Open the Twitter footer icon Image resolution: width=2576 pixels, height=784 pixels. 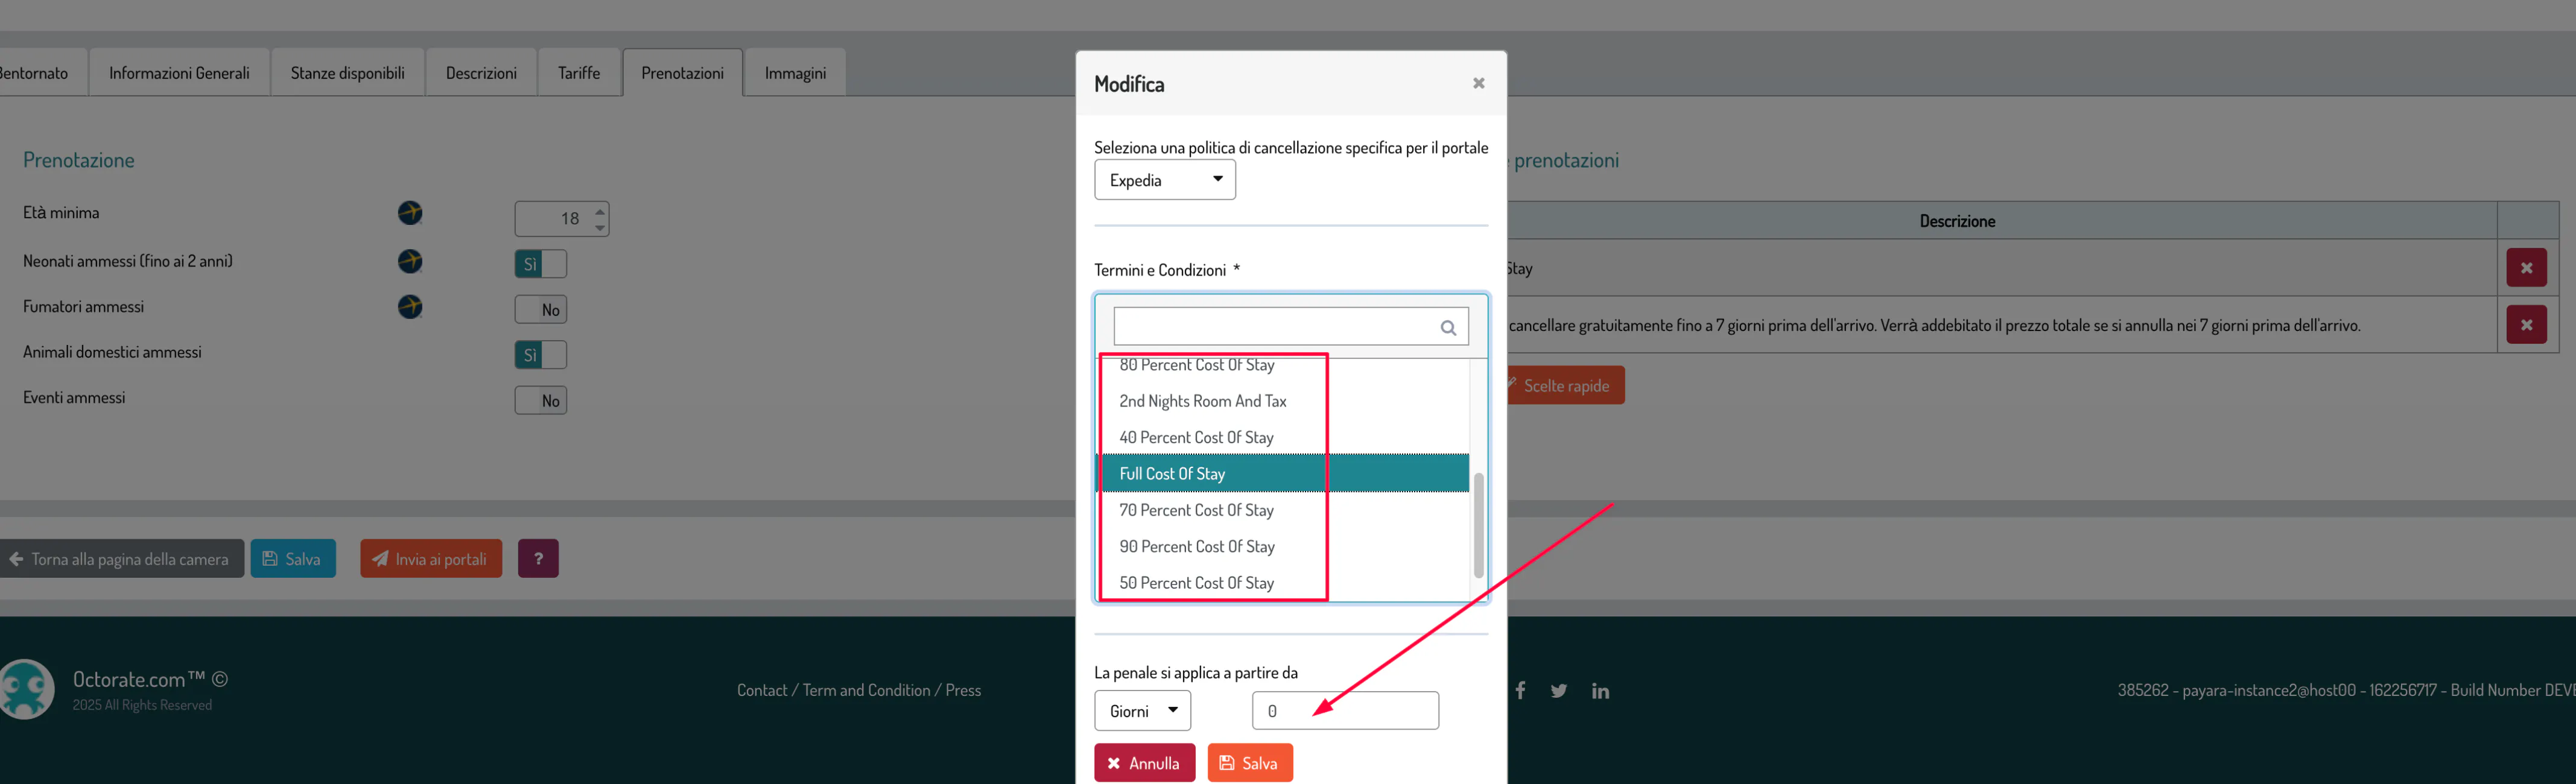coord(1558,691)
